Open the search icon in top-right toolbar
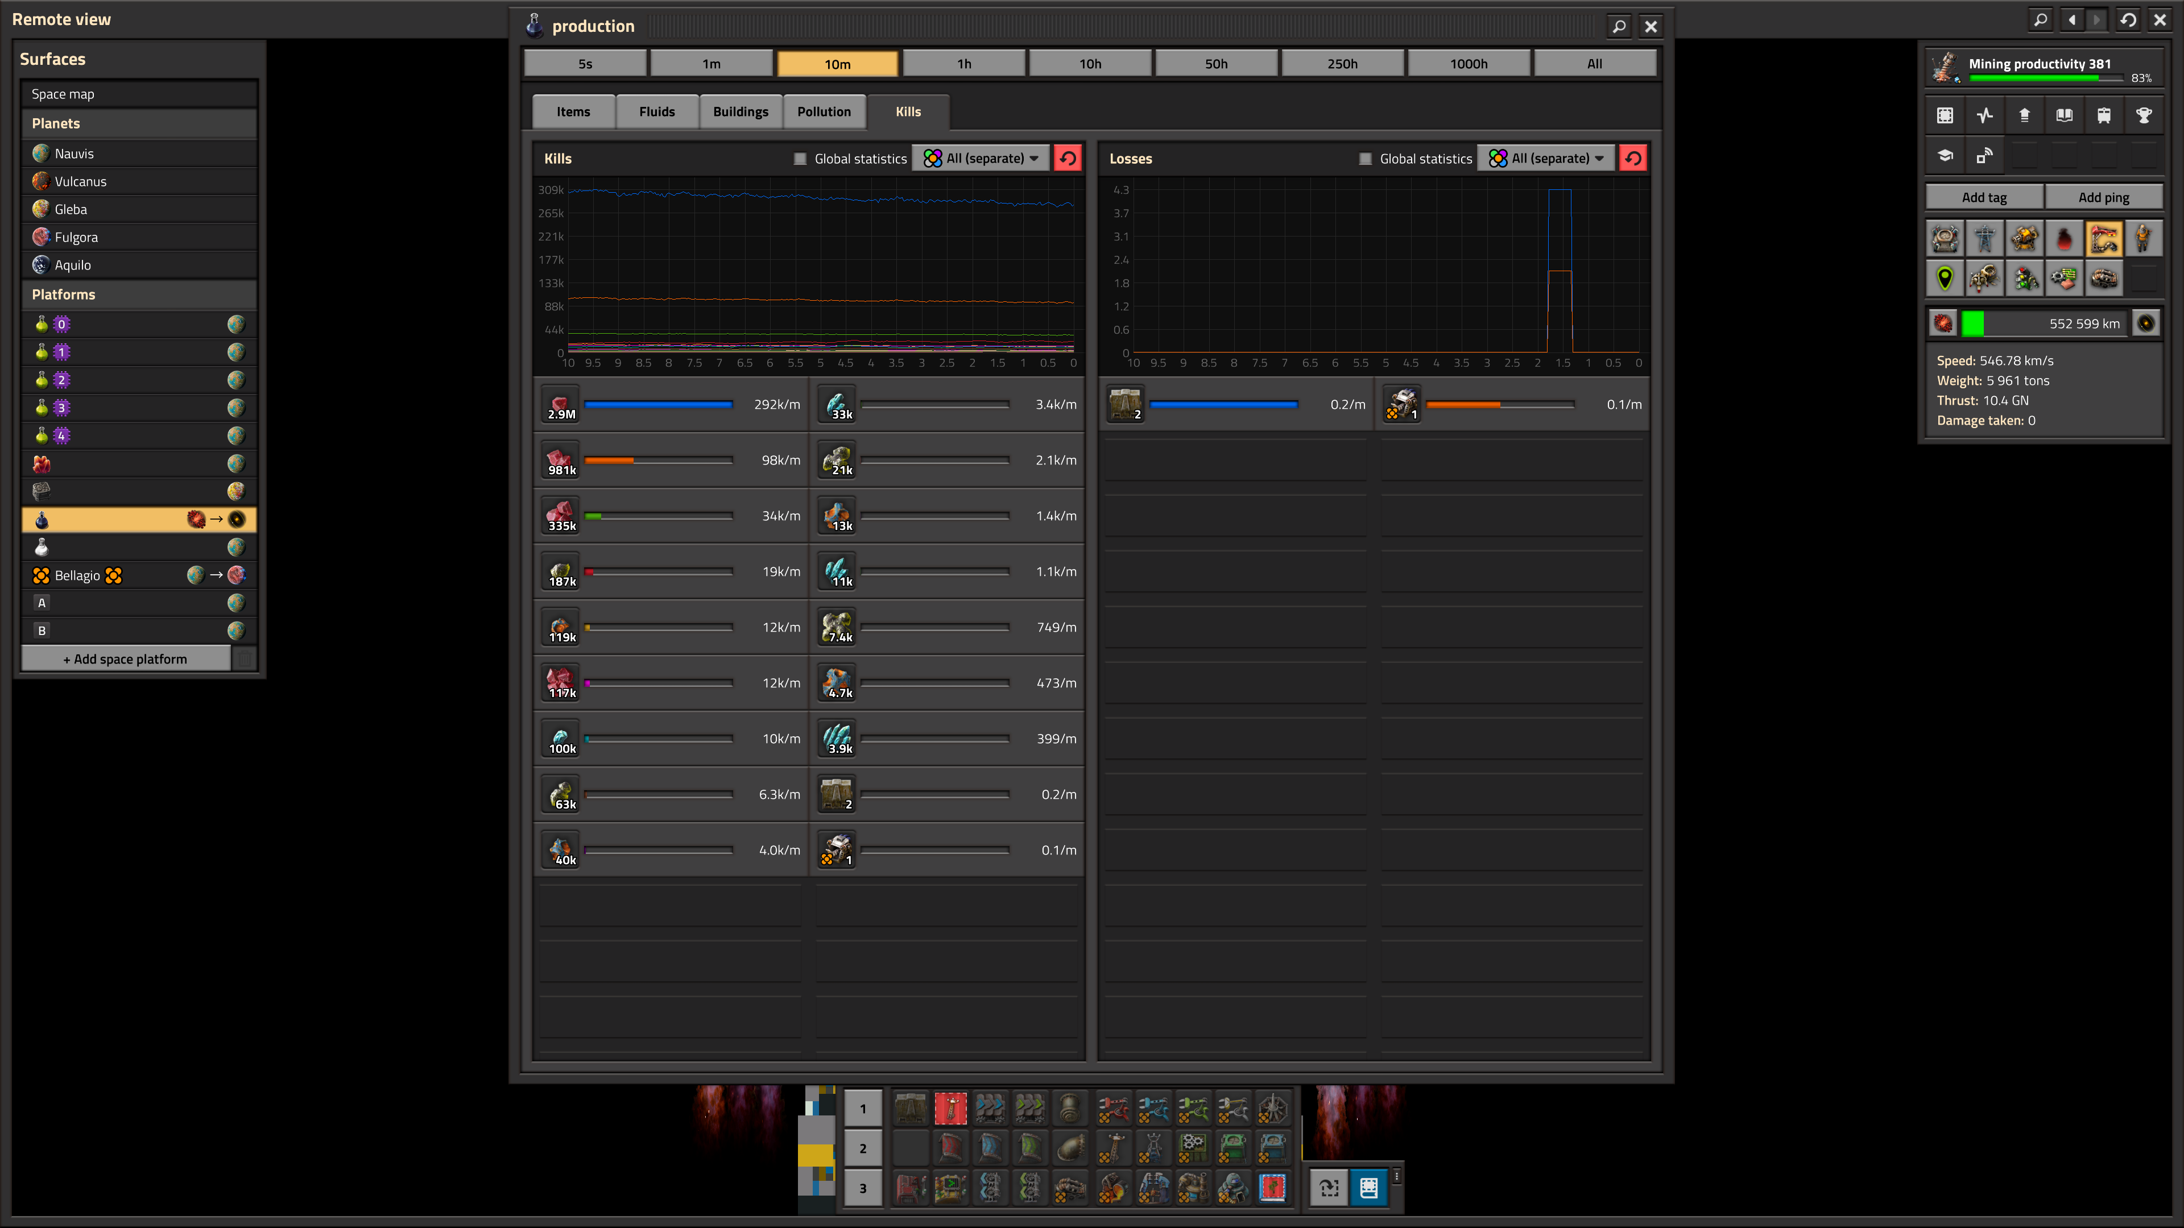 pyautogui.click(x=2041, y=19)
